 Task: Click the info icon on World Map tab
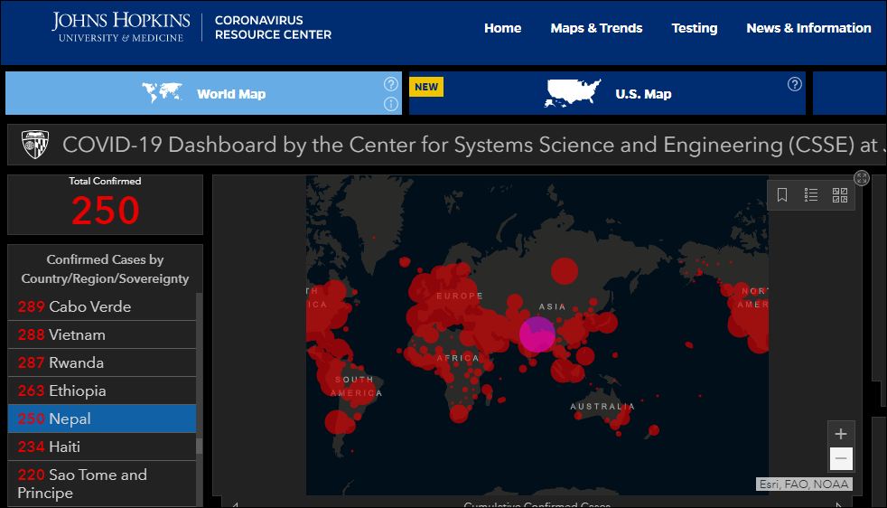[x=391, y=104]
